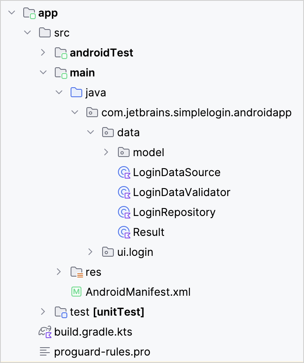Click the blue java source folder icon
This screenshot has height=363, width=304.
pyautogui.click(x=76, y=93)
